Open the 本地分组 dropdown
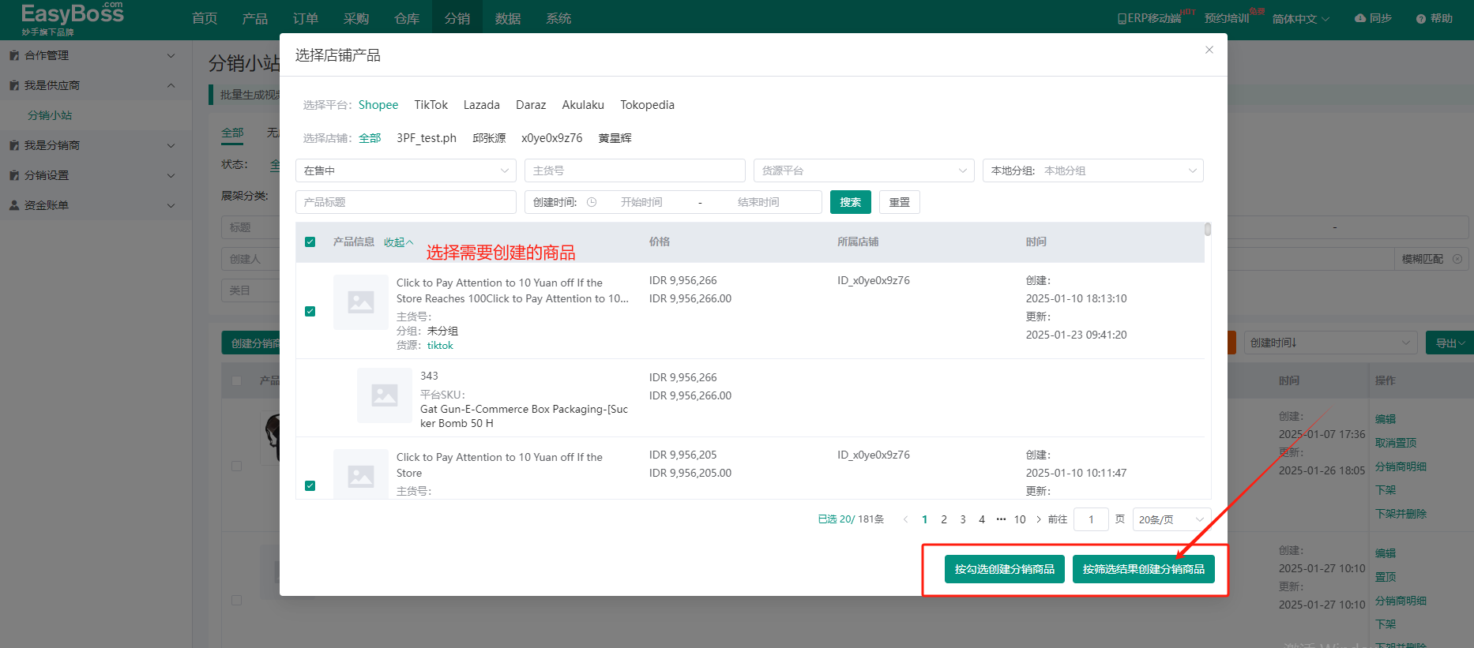 [x=1093, y=170]
